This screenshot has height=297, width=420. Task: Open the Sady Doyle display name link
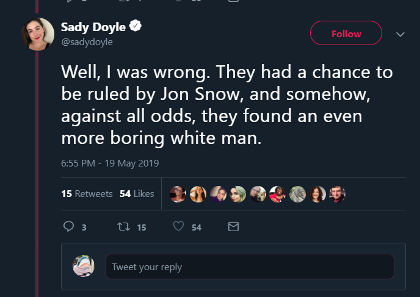[93, 27]
